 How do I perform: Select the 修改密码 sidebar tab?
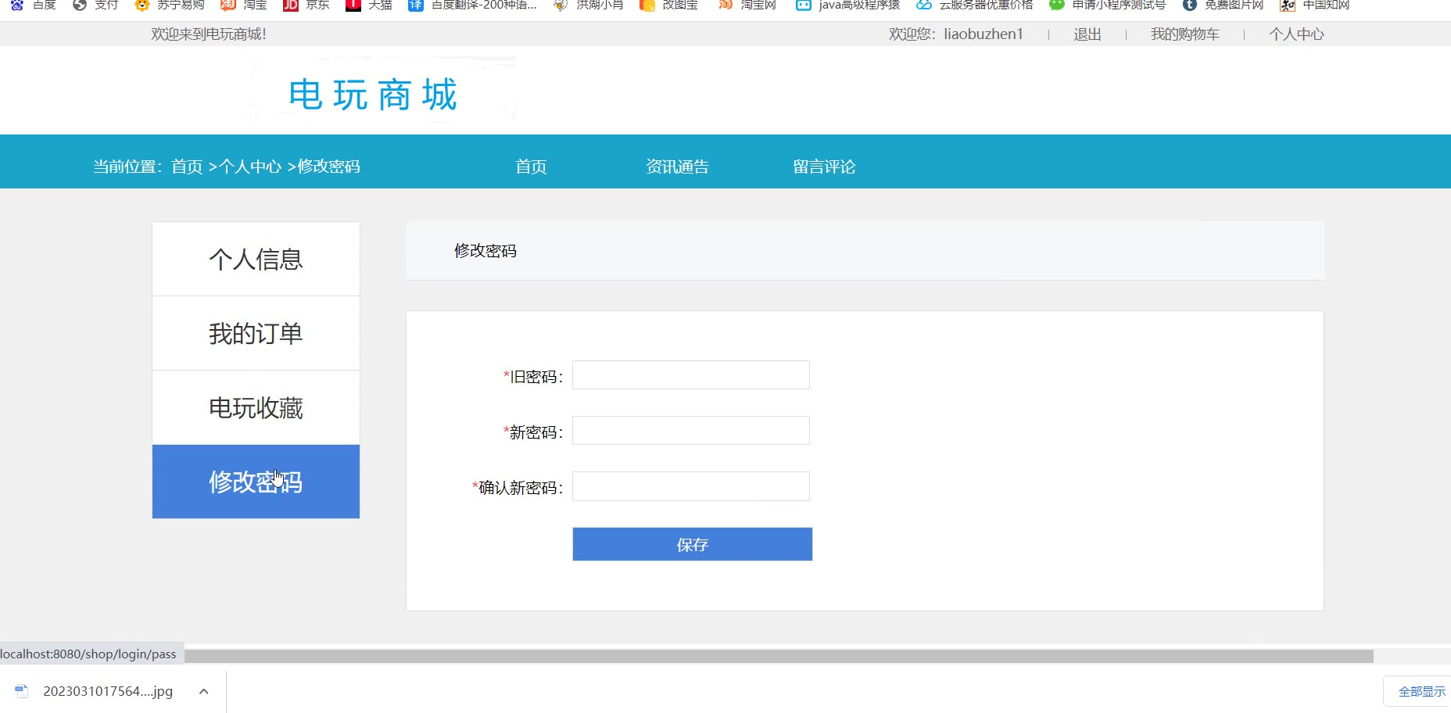256,482
